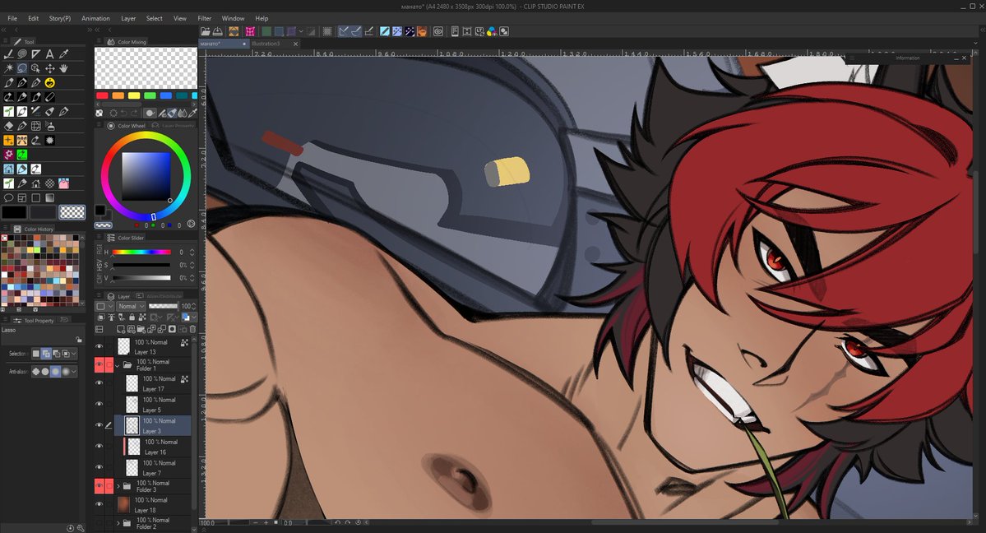This screenshot has height=533, width=986.
Task: Click the Snap to ruler icon
Action: [344, 31]
